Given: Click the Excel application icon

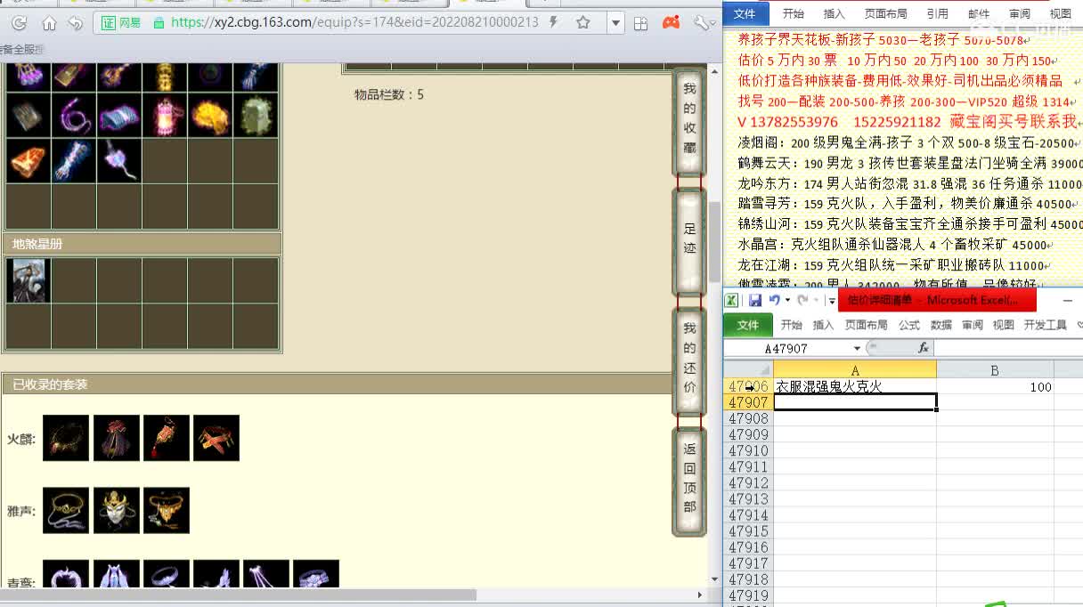Looking at the screenshot, I should tap(731, 300).
